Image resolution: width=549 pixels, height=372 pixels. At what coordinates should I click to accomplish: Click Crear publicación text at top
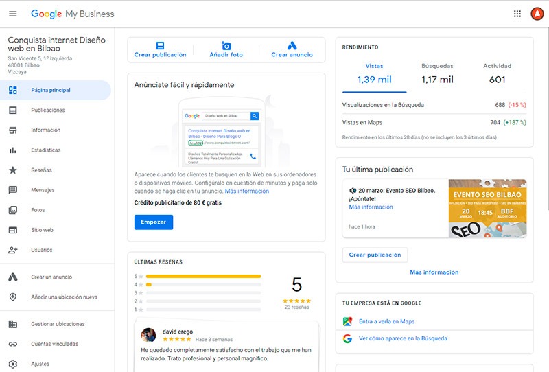point(160,55)
